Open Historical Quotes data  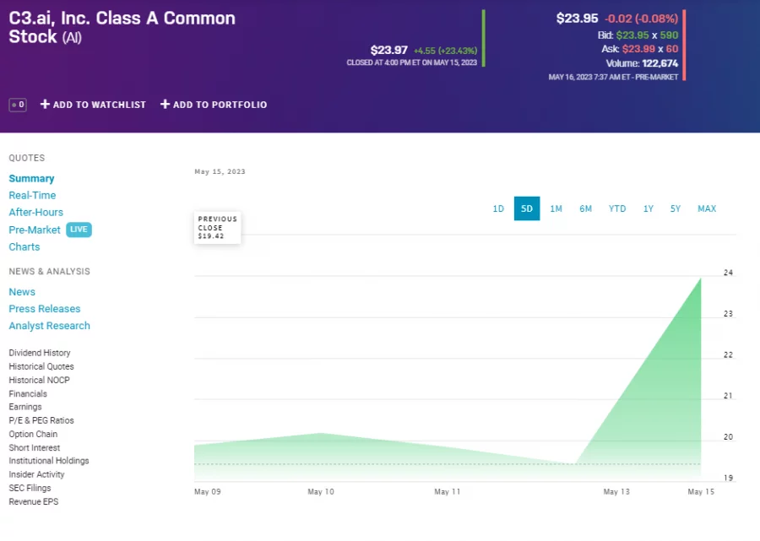coord(41,366)
